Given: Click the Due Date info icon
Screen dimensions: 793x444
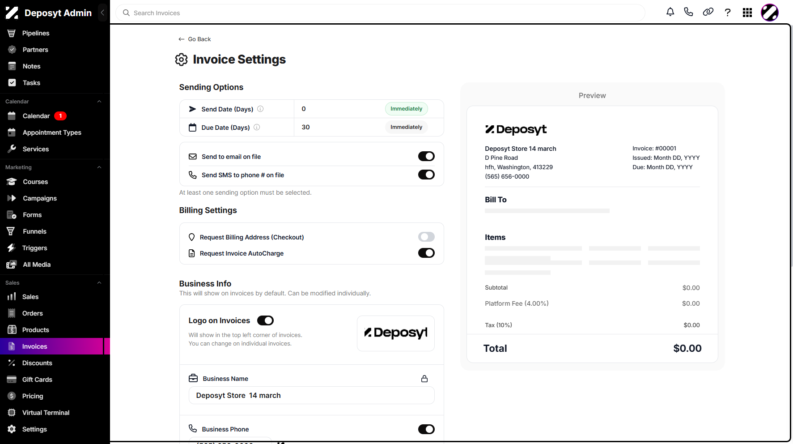Looking at the screenshot, I should pos(257,127).
